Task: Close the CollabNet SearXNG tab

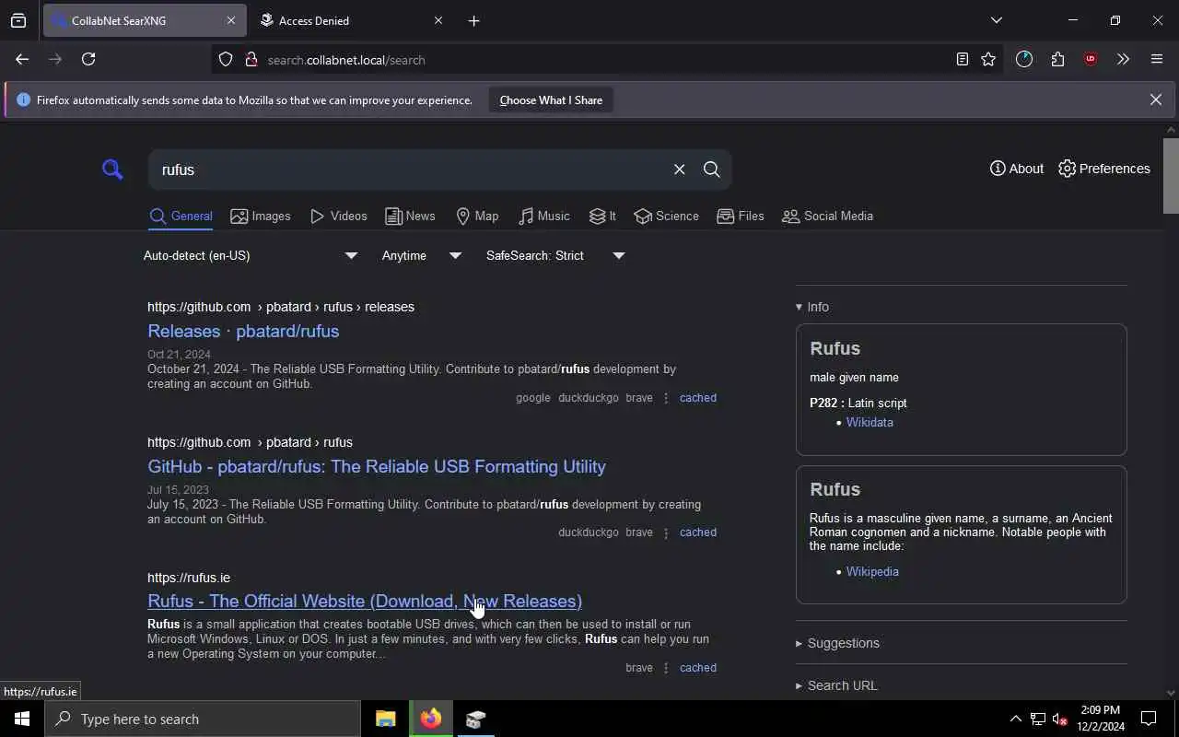Action: 230,20
